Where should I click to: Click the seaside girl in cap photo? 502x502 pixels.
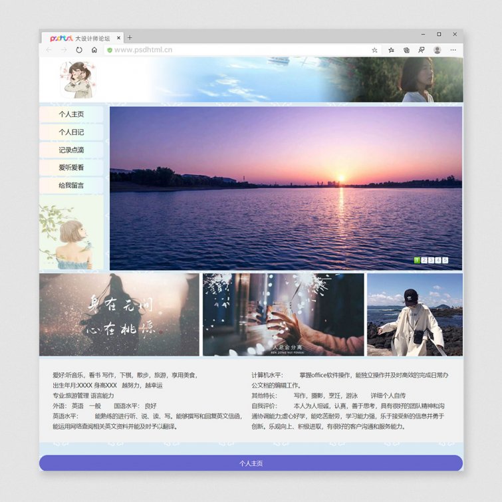point(415,314)
